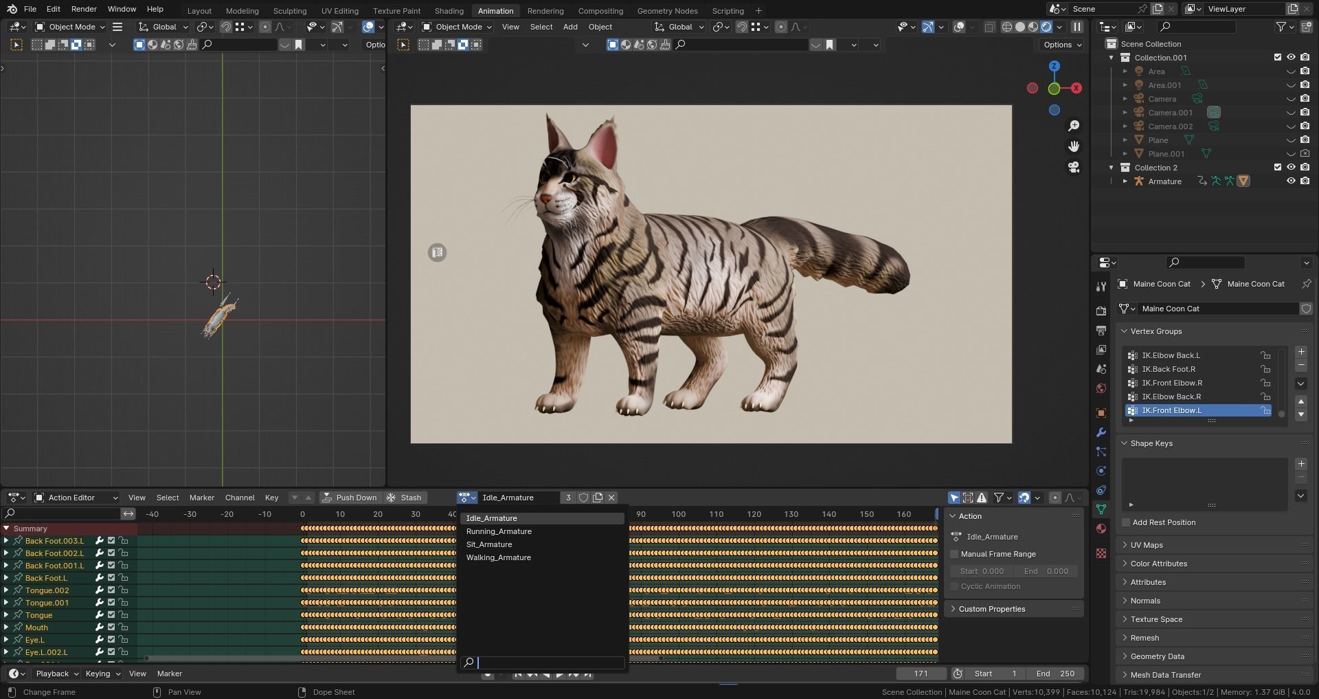This screenshot has height=699, width=1319.
Task: Toggle lock icon on Mouth channel
Action: (124, 628)
